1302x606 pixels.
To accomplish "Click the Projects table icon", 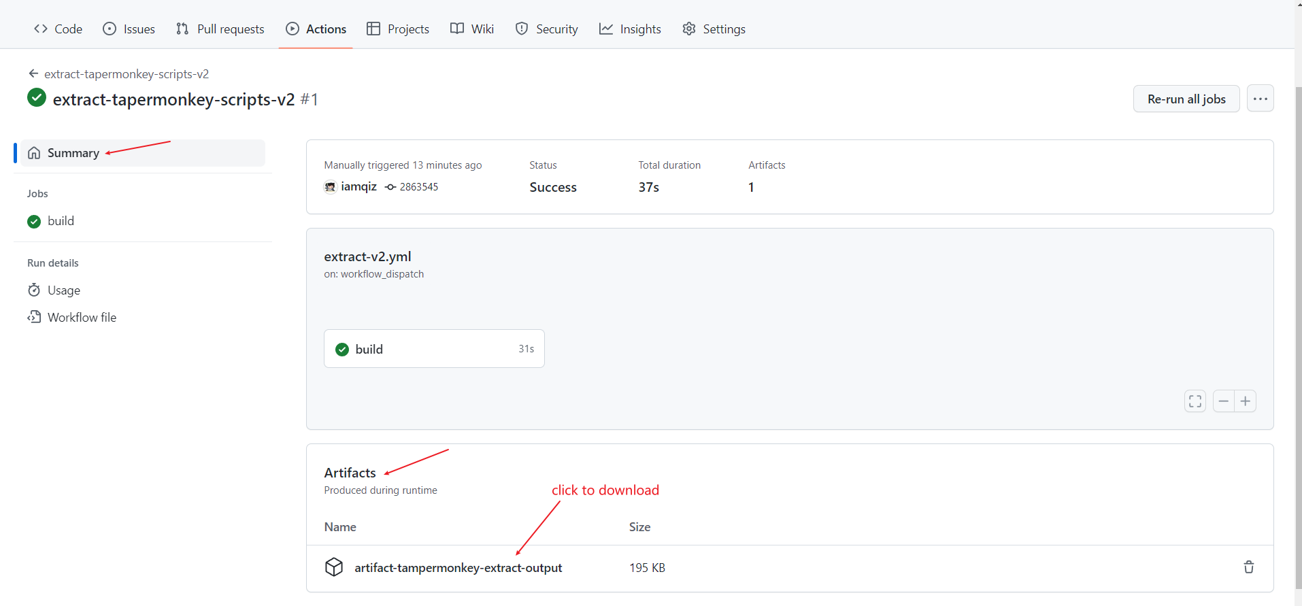I will click(373, 29).
